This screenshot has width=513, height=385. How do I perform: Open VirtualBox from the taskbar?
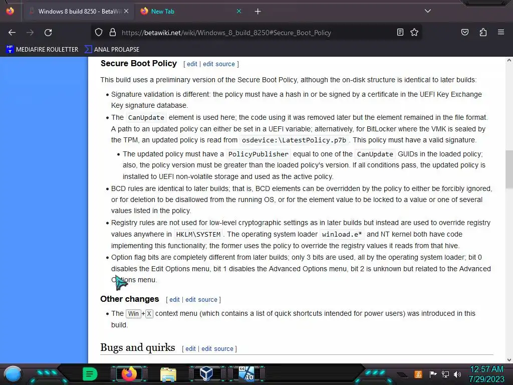click(x=206, y=373)
